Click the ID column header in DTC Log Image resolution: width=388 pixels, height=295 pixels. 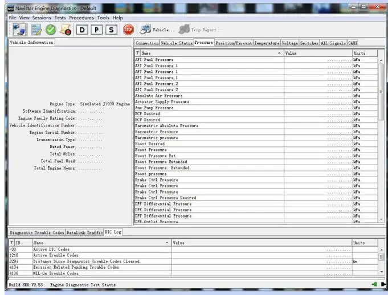point(23,243)
